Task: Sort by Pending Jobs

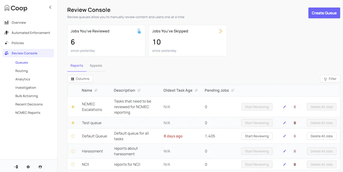Action: (233, 90)
